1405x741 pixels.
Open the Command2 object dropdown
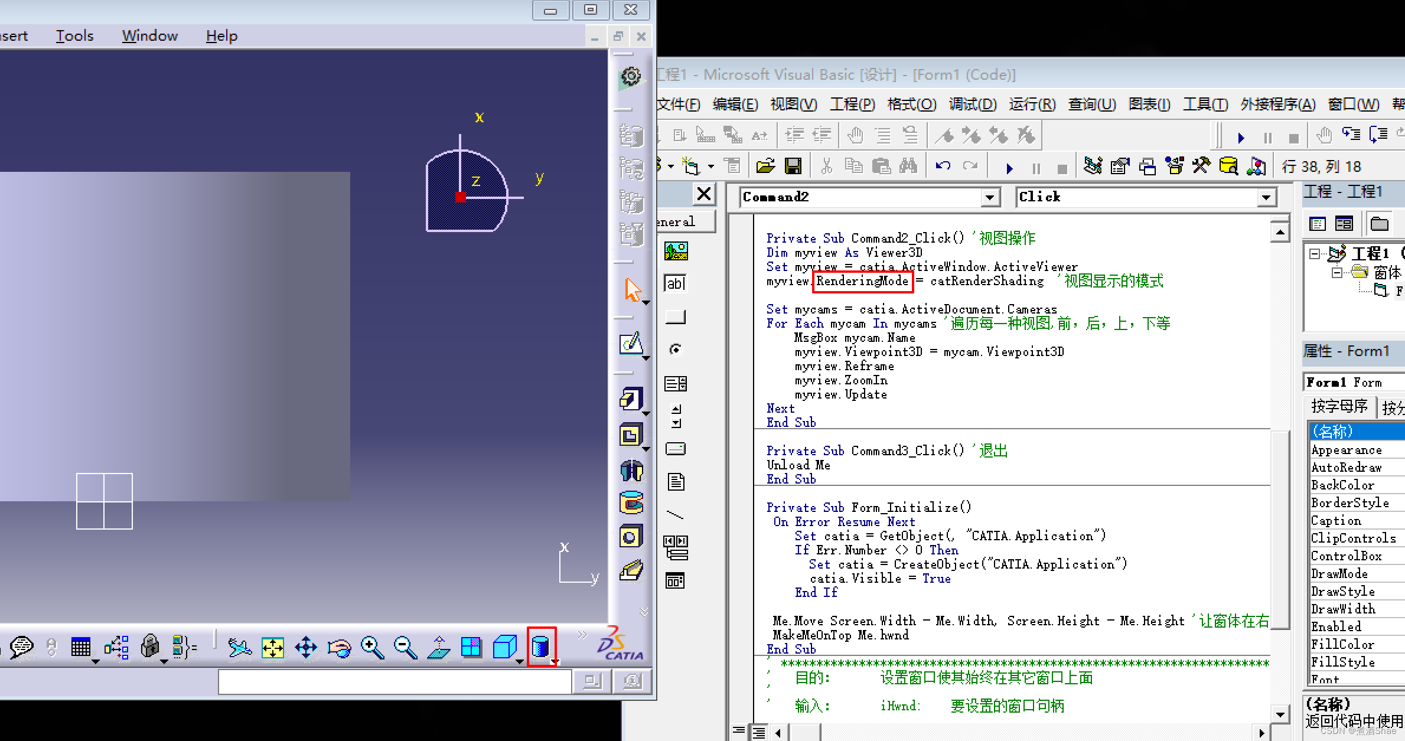(990, 197)
